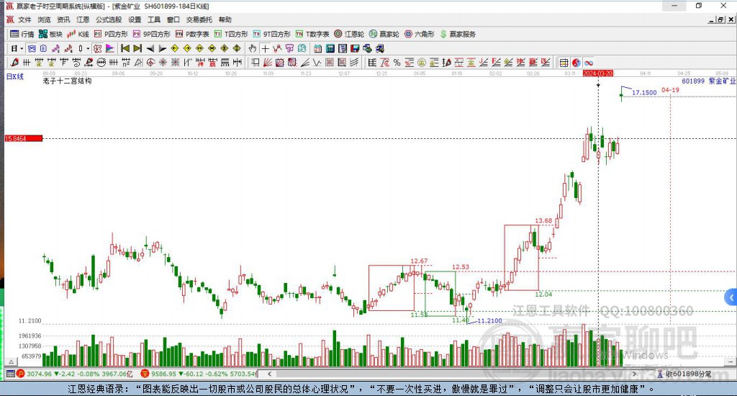Screen dimensions: 737x396
Task: Jump to last bar icon
Action: tap(137, 48)
